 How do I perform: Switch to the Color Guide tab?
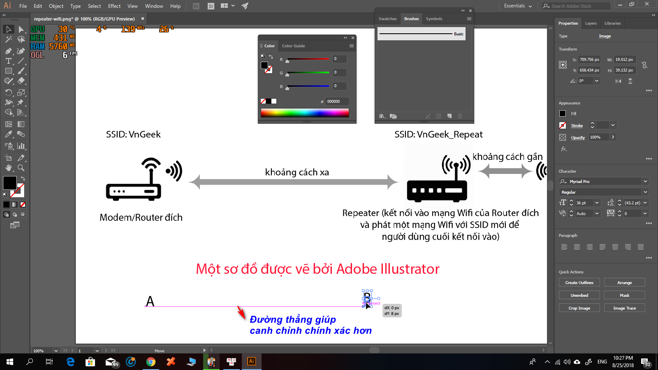pos(294,46)
